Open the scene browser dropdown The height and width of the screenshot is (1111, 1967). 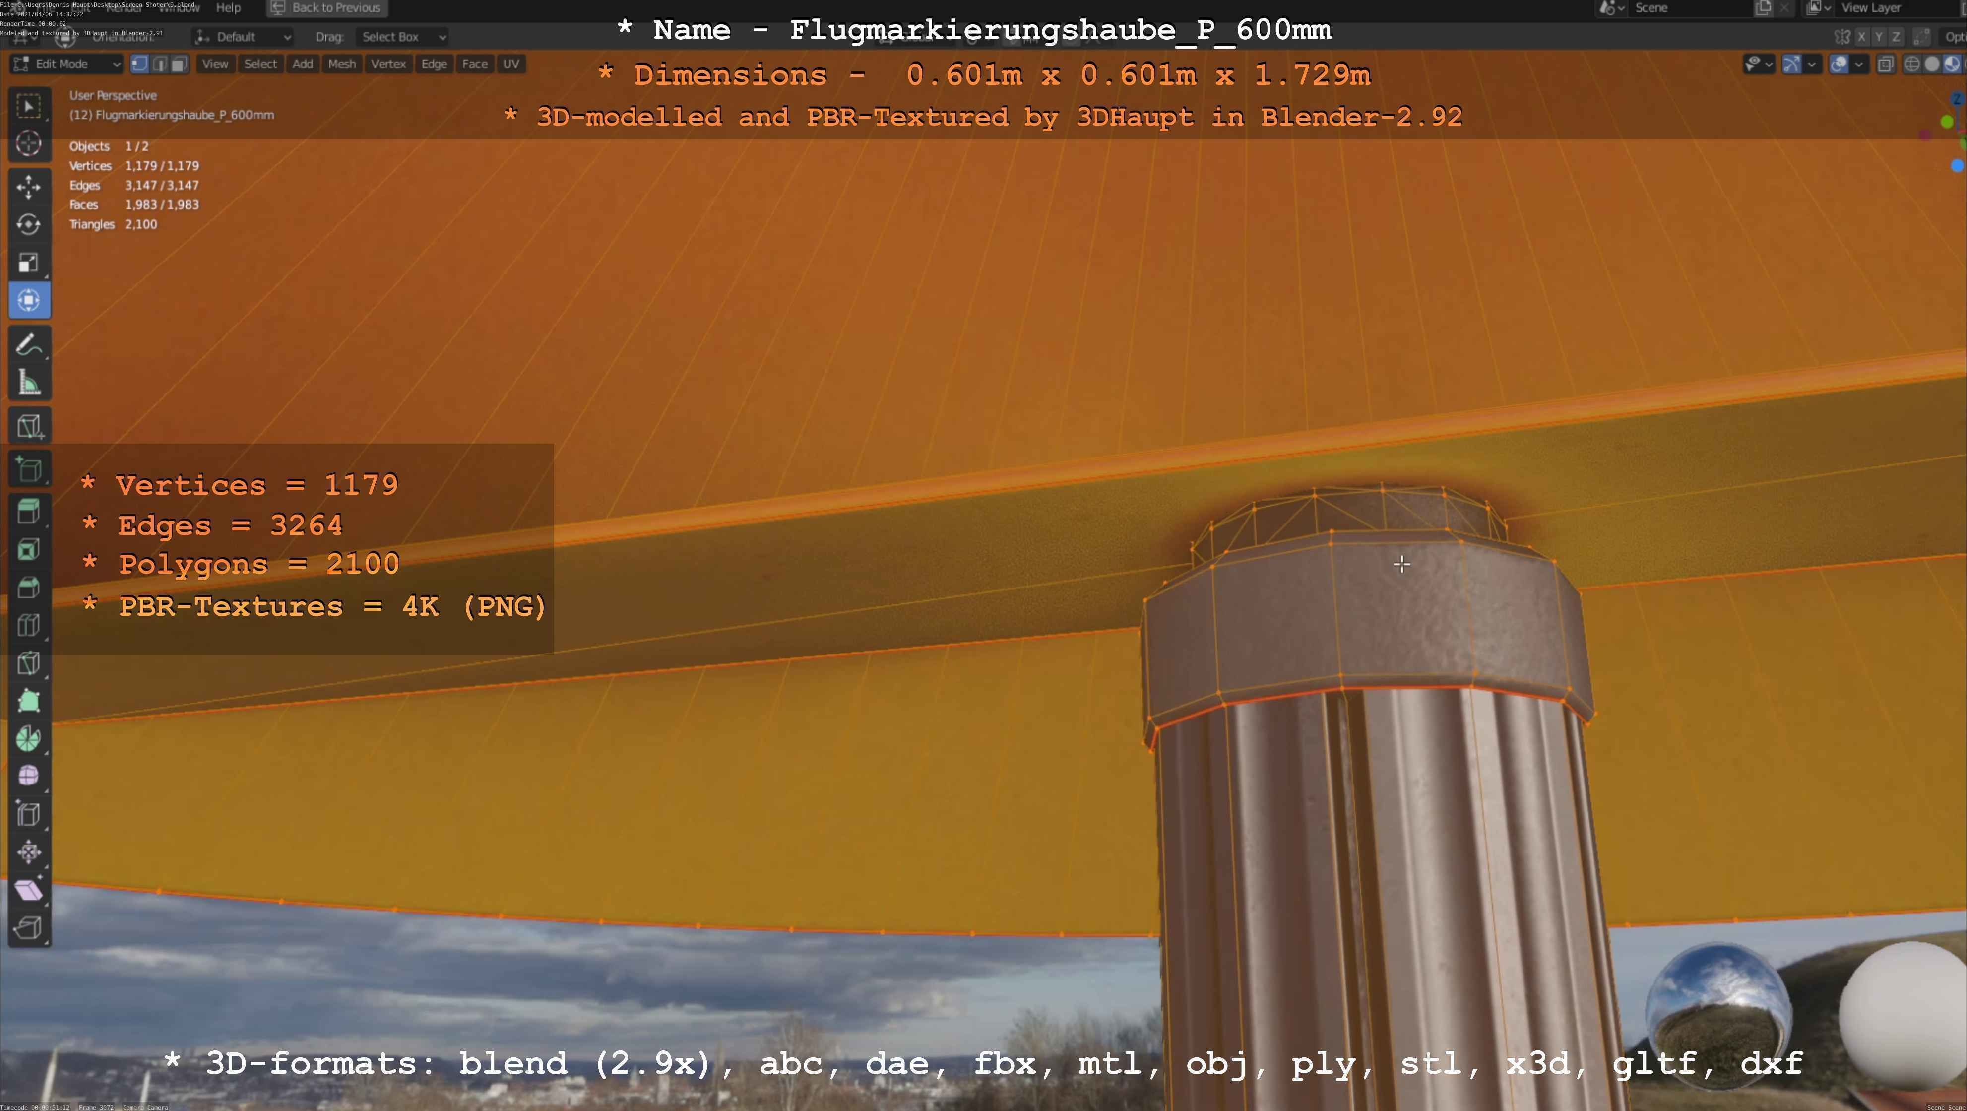1612,7
